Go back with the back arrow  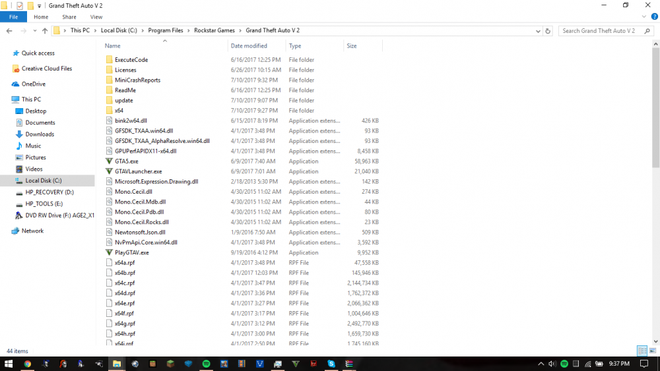(x=9, y=31)
